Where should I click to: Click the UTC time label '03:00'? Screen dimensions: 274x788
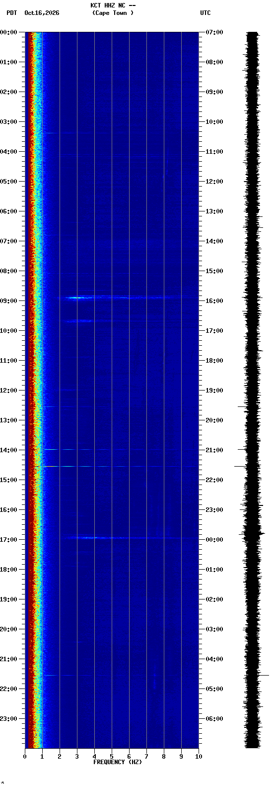pyautogui.click(x=214, y=629)
